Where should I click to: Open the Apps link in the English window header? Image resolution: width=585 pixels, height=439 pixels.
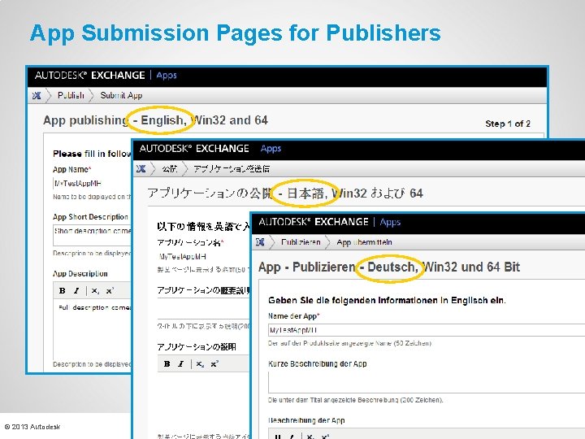click(x=167, y=76)
